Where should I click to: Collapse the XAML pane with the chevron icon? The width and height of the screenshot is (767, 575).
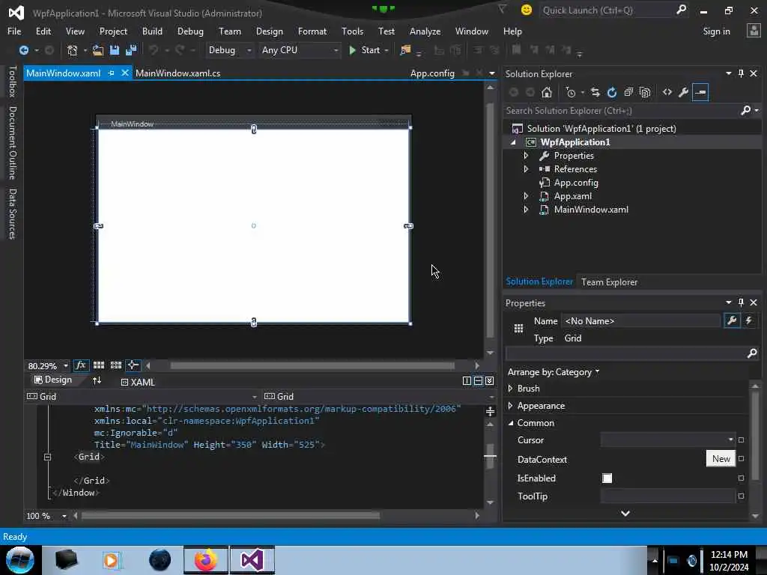[x=489, y=381]
